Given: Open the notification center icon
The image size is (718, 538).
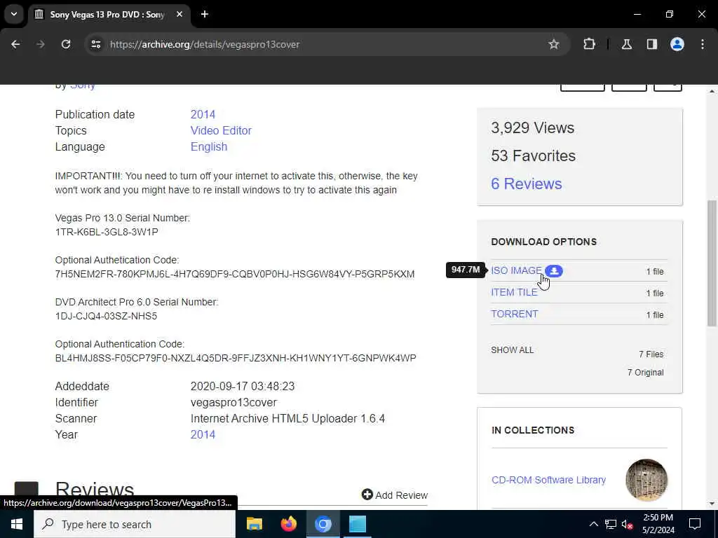Looking at the screenshot, I should click(x=695, y=524).
